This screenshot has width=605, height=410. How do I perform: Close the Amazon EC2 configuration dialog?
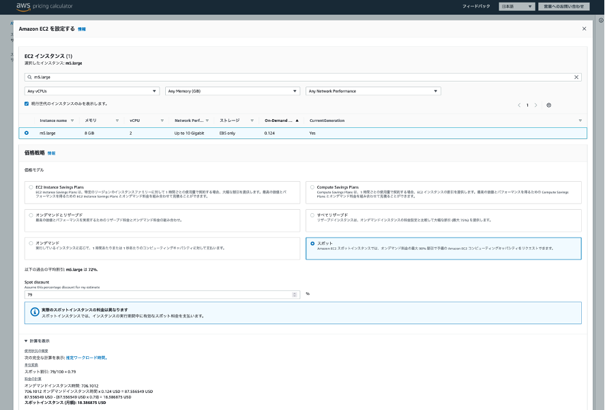[584, 29]
